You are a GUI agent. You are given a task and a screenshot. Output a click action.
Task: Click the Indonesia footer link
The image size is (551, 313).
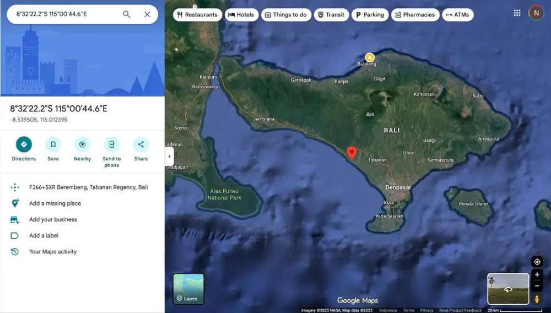coord(388,310)
